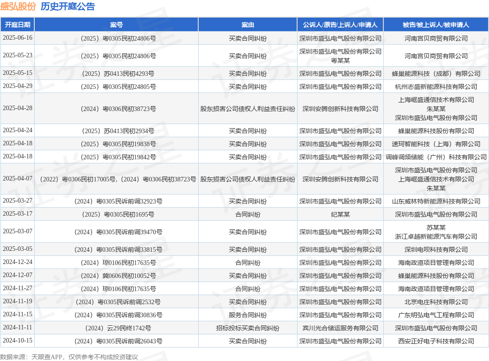Click defendant 北京电庄科技有限公司
This screenshot has width=489, height=361.
pos(436,302)
